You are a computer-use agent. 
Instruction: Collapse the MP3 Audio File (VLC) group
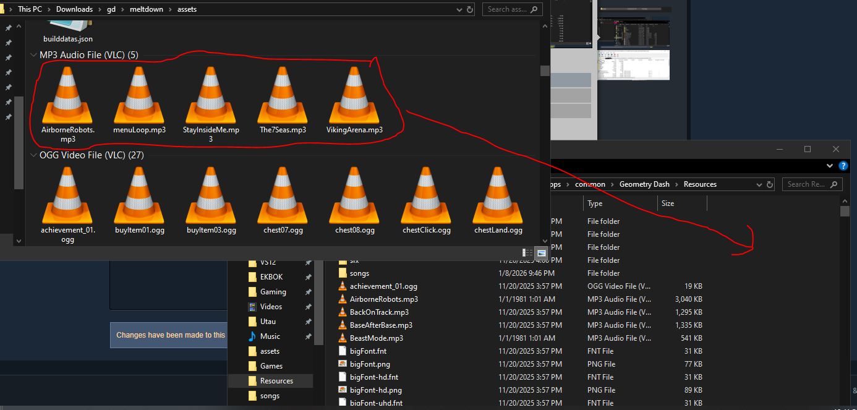click(x=33, y=55)
